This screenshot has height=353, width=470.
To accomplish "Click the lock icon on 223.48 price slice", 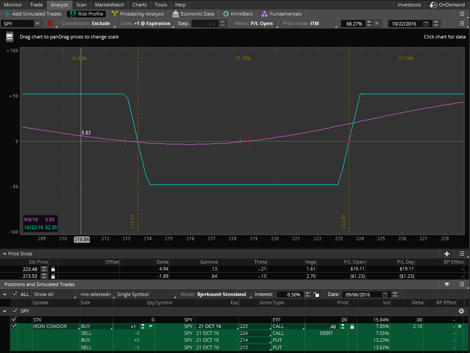I will [53, 269].
